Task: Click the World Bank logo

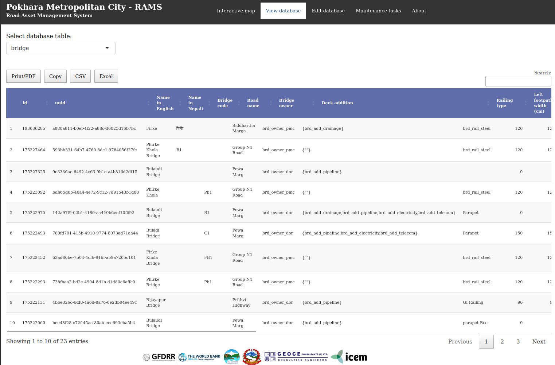Action: pyautogui.click(x=200, y=357)
